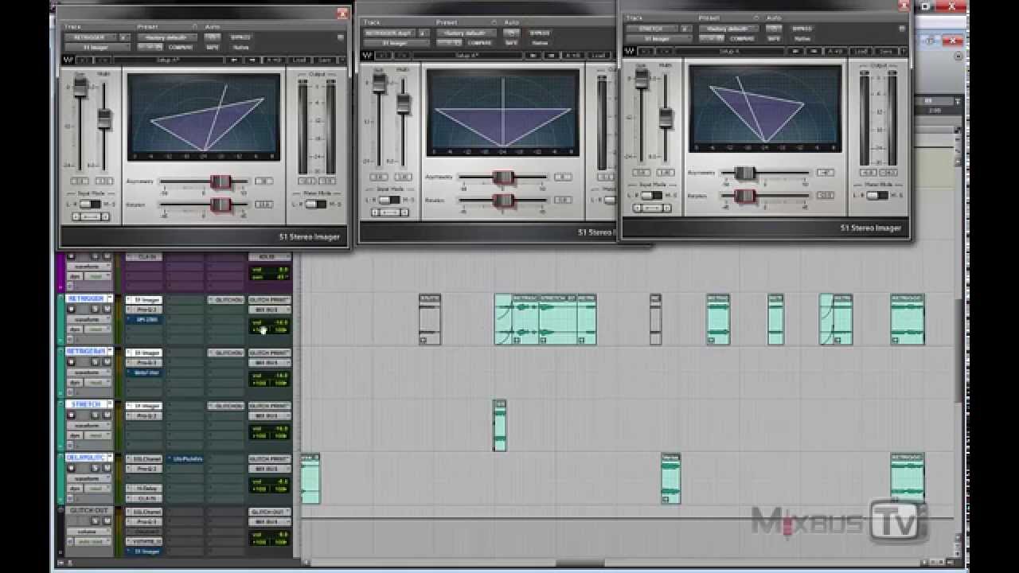The image size is (1019, 573).
Task: Click A->B copy in RETRIGGER.dup1 plugin toolbar
Action: [574, 56]
